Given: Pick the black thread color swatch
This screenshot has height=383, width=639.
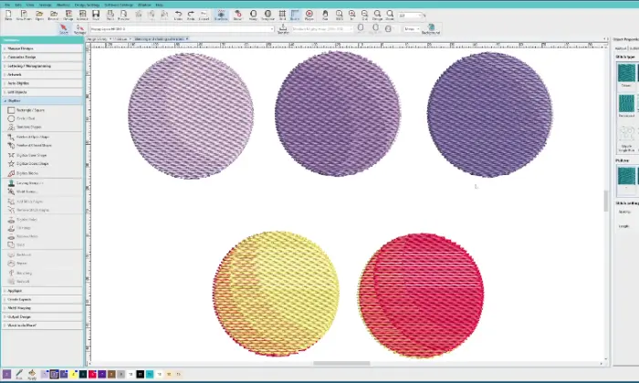Looking at the screenshot, I should [141, 374].
